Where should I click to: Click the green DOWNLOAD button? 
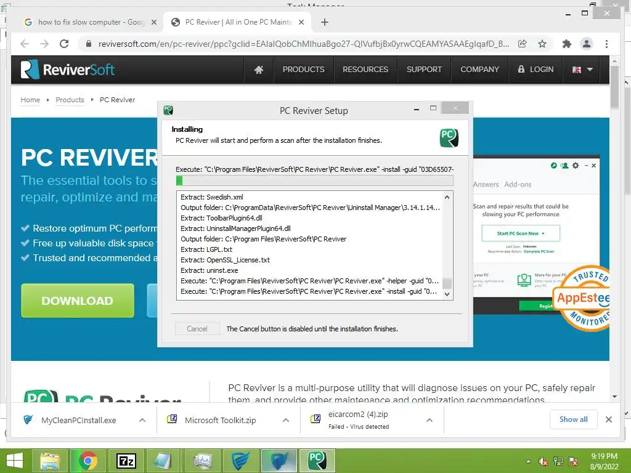tap(78, 301)
